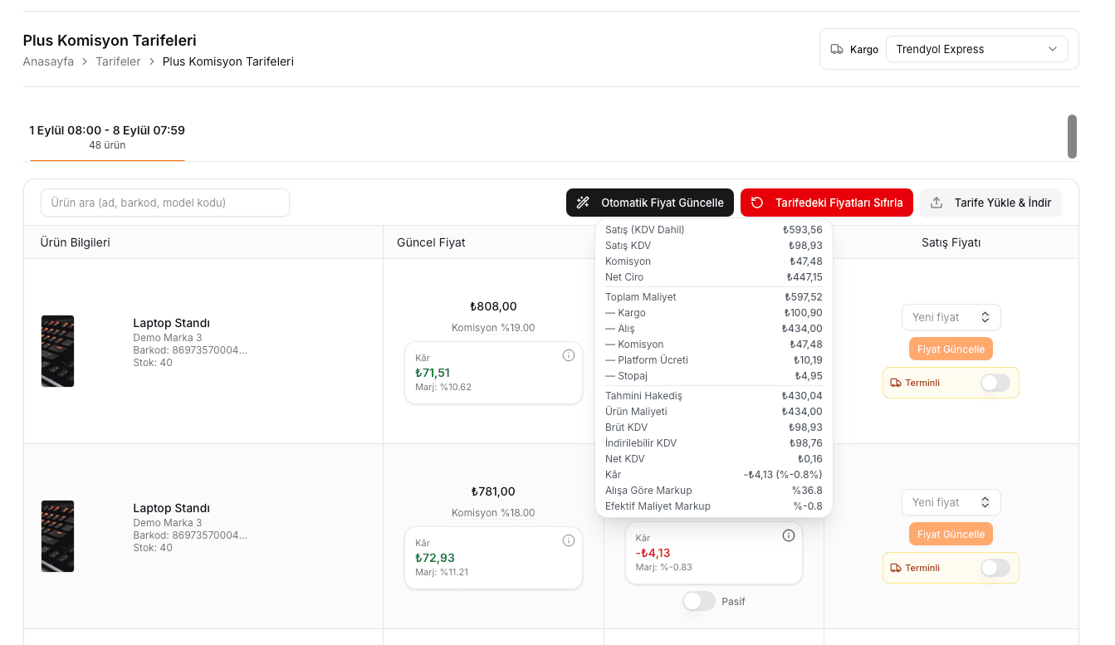Click the Ürün ara search field
This screenshot has width=1115, height=645.
(x=165, y=203)
